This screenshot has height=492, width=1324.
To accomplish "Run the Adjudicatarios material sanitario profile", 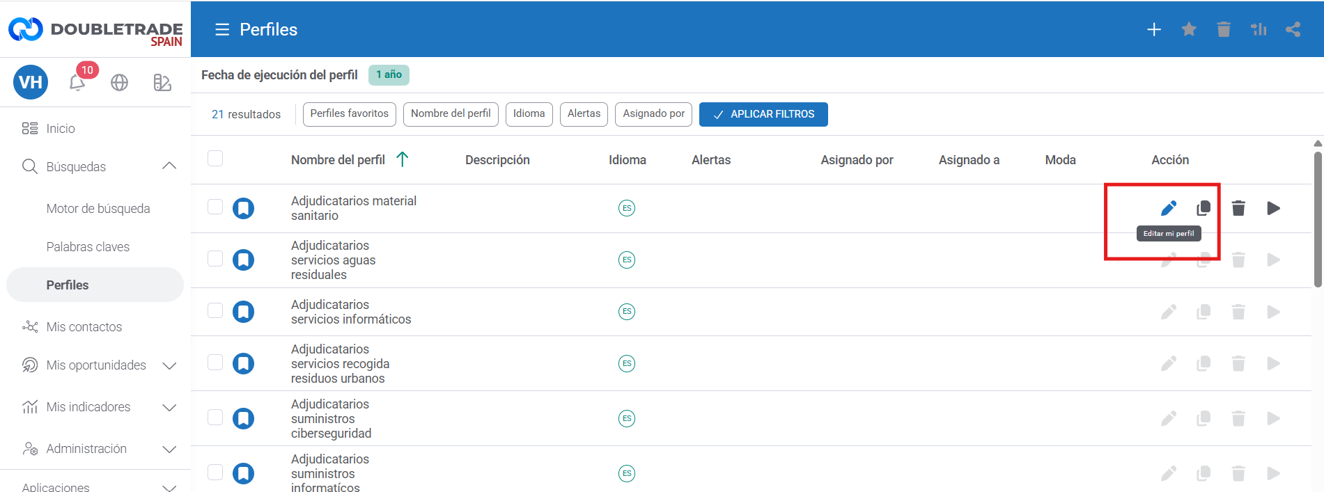I will click(x=1273, y=208).
